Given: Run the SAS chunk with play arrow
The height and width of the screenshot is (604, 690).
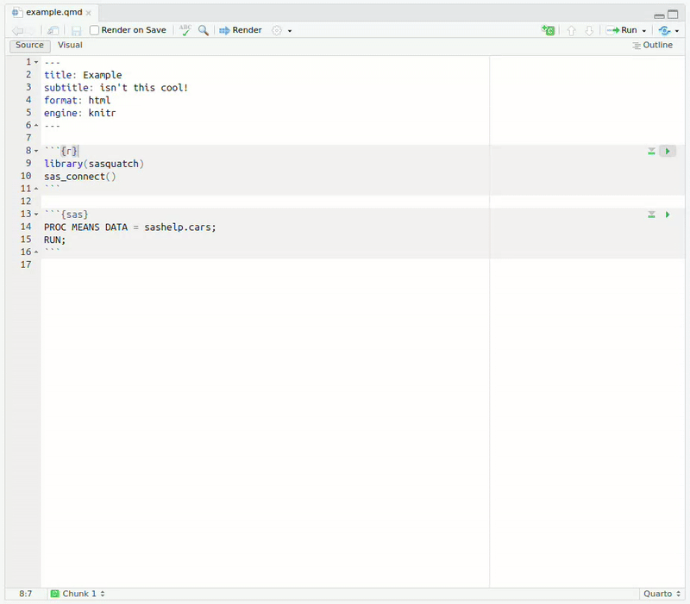Looking at the screenshot, I should pos(668,215).
